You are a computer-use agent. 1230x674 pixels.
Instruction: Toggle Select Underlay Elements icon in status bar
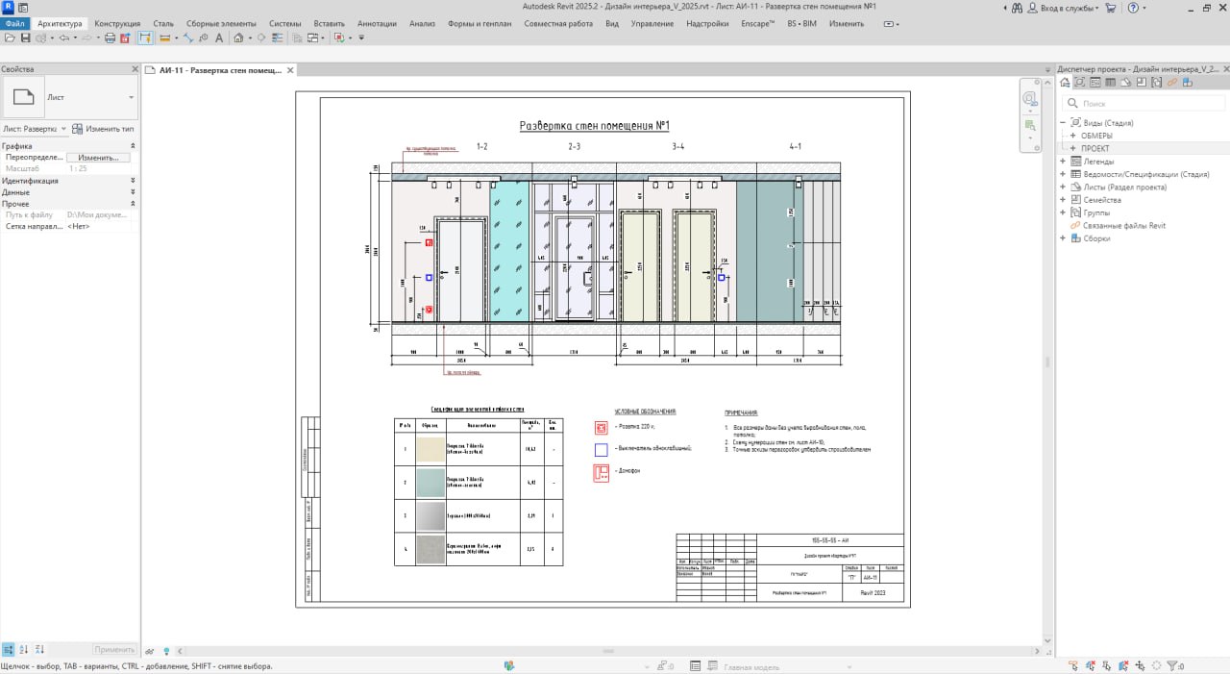click(x=1090, y=666)
